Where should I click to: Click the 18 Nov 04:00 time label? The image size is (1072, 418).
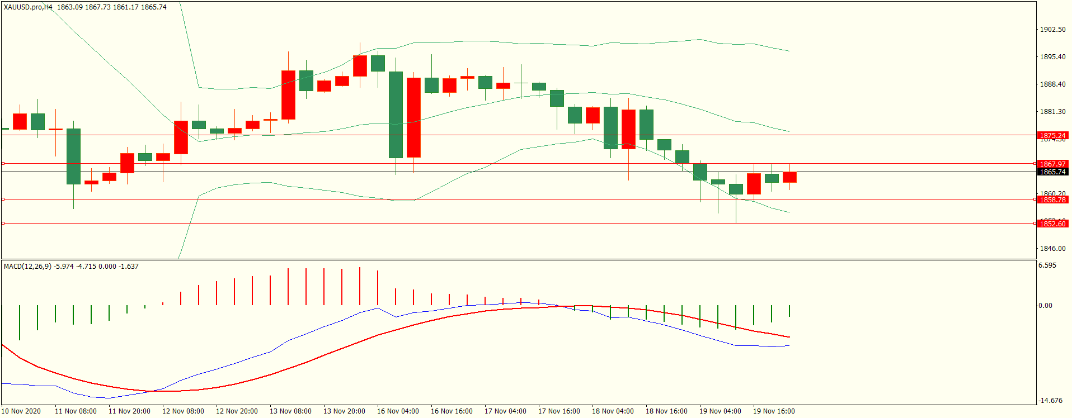[x=613, y=411]
